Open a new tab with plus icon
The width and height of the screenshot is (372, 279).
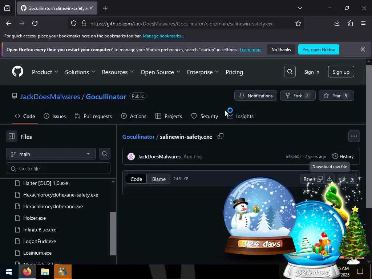click(x=105, y=8)
